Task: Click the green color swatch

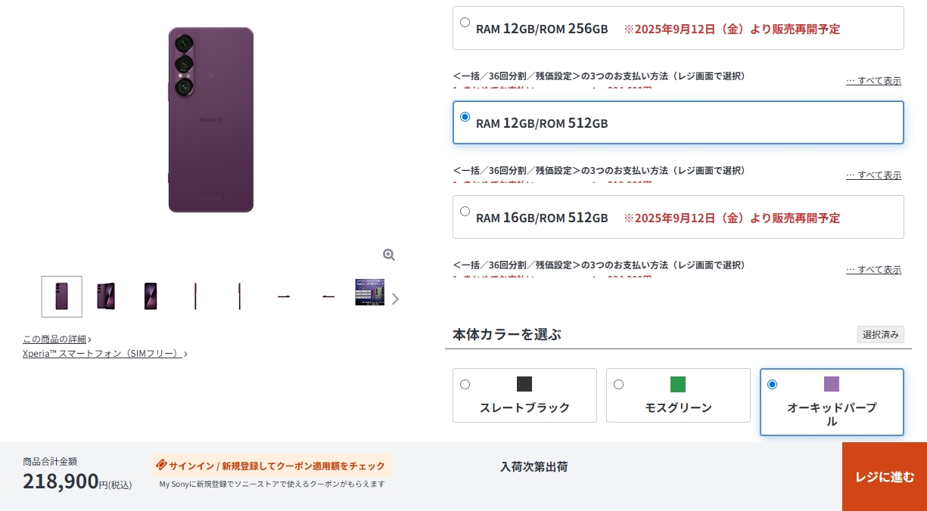Action: tap(678, 384)
